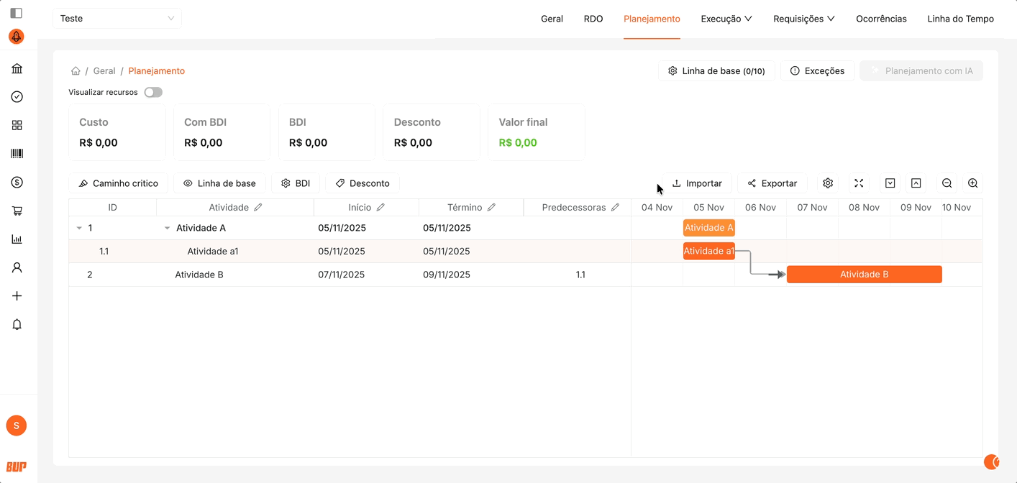Open the Ocorrências tab

tap(881, 19)
